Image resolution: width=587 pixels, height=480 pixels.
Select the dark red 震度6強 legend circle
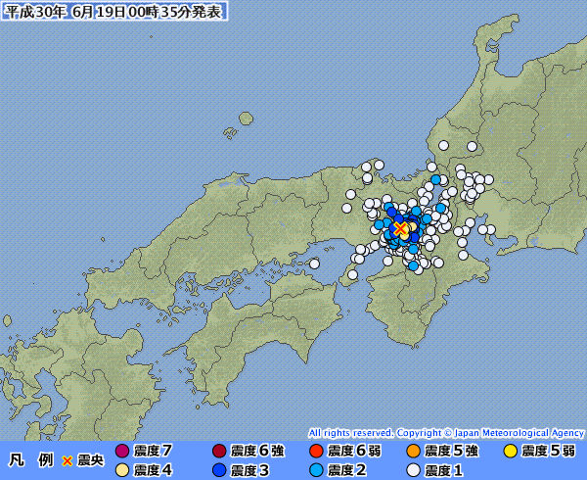[x=219, y=451]
